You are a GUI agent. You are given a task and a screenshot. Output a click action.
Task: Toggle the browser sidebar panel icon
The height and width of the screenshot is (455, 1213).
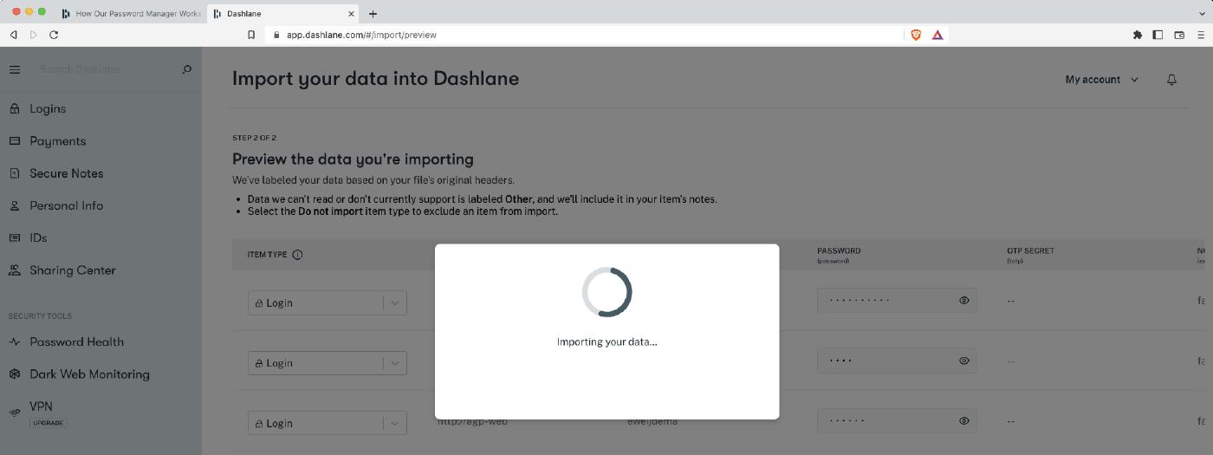point(1158,35)
